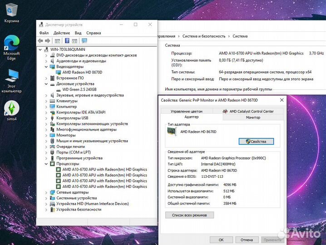Switch to the Управление цветом tab
This screenshot has height=245, width=326.
click(187, 111)
